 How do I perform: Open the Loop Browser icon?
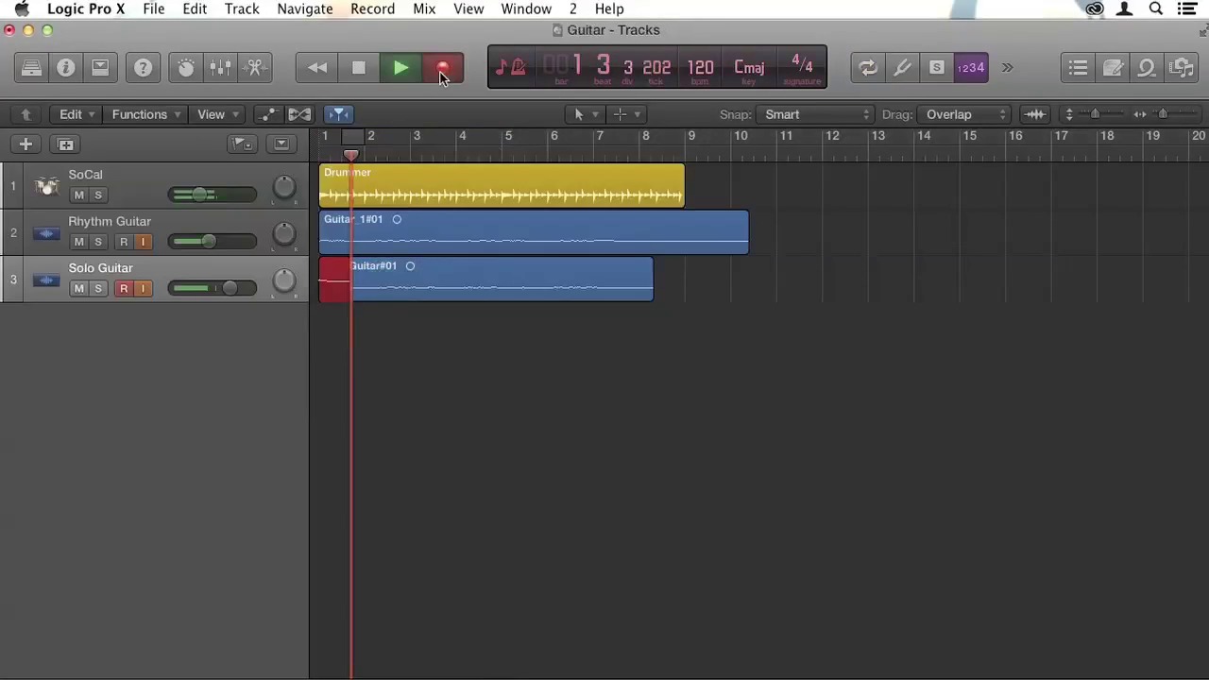pyautogui.click(x=1147, y=67)
